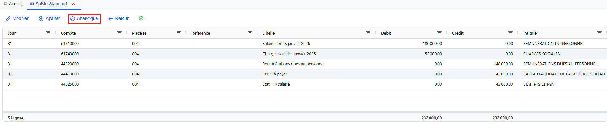Image resolution: width=607 pixels, height=129 pixels.
Task: Open the Debit column filter icon
Action: [439, 33]
